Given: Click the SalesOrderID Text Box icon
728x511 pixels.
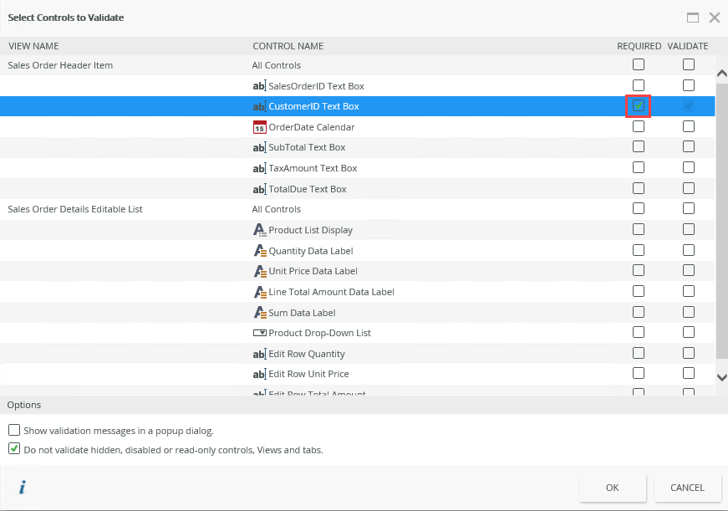Looking at the screenshot, I should (x=258, y=86).
